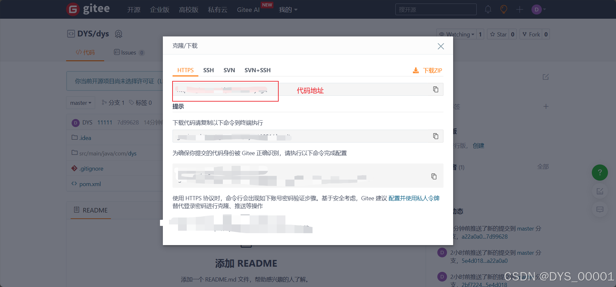Close the 克隆/下载 dialog

[441, 46]
